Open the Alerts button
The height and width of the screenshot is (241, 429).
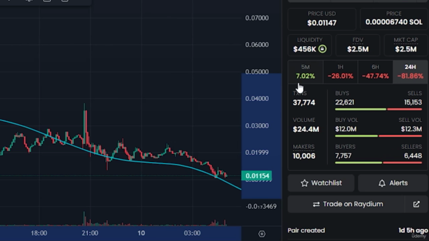[393, 183]
